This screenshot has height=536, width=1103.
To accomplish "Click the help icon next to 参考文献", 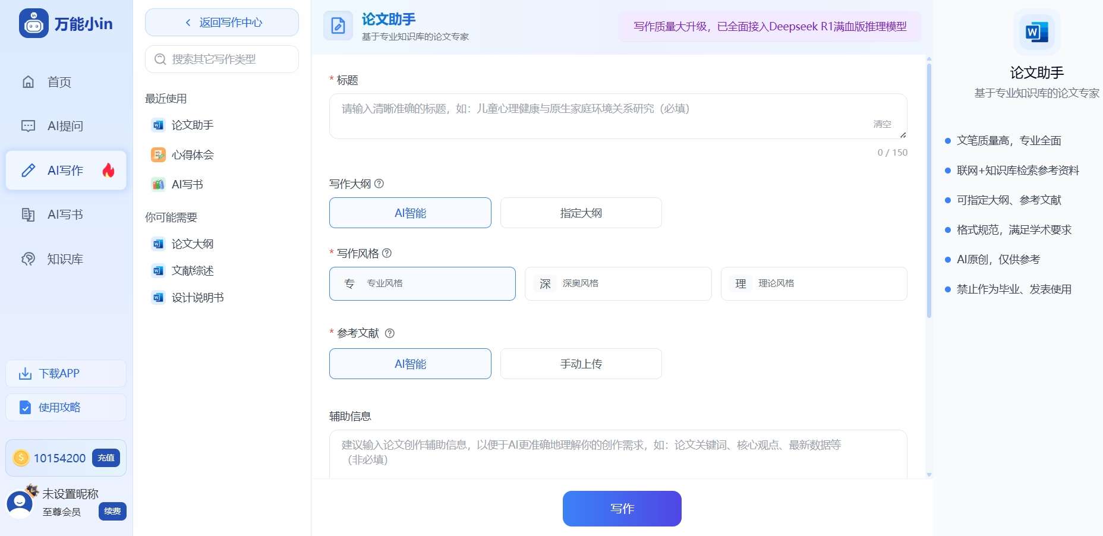I will [390, 333].
